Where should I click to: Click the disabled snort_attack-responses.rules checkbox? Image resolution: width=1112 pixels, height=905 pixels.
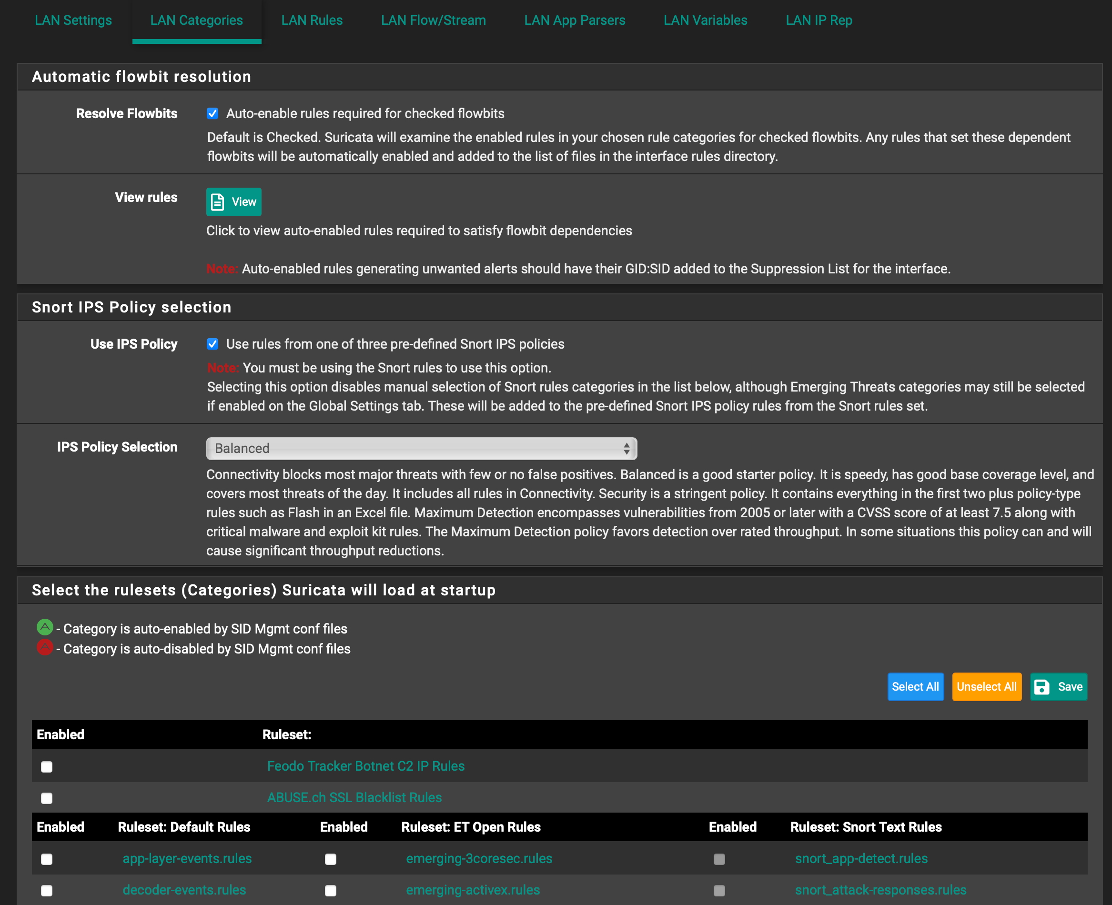pos(719,890)
